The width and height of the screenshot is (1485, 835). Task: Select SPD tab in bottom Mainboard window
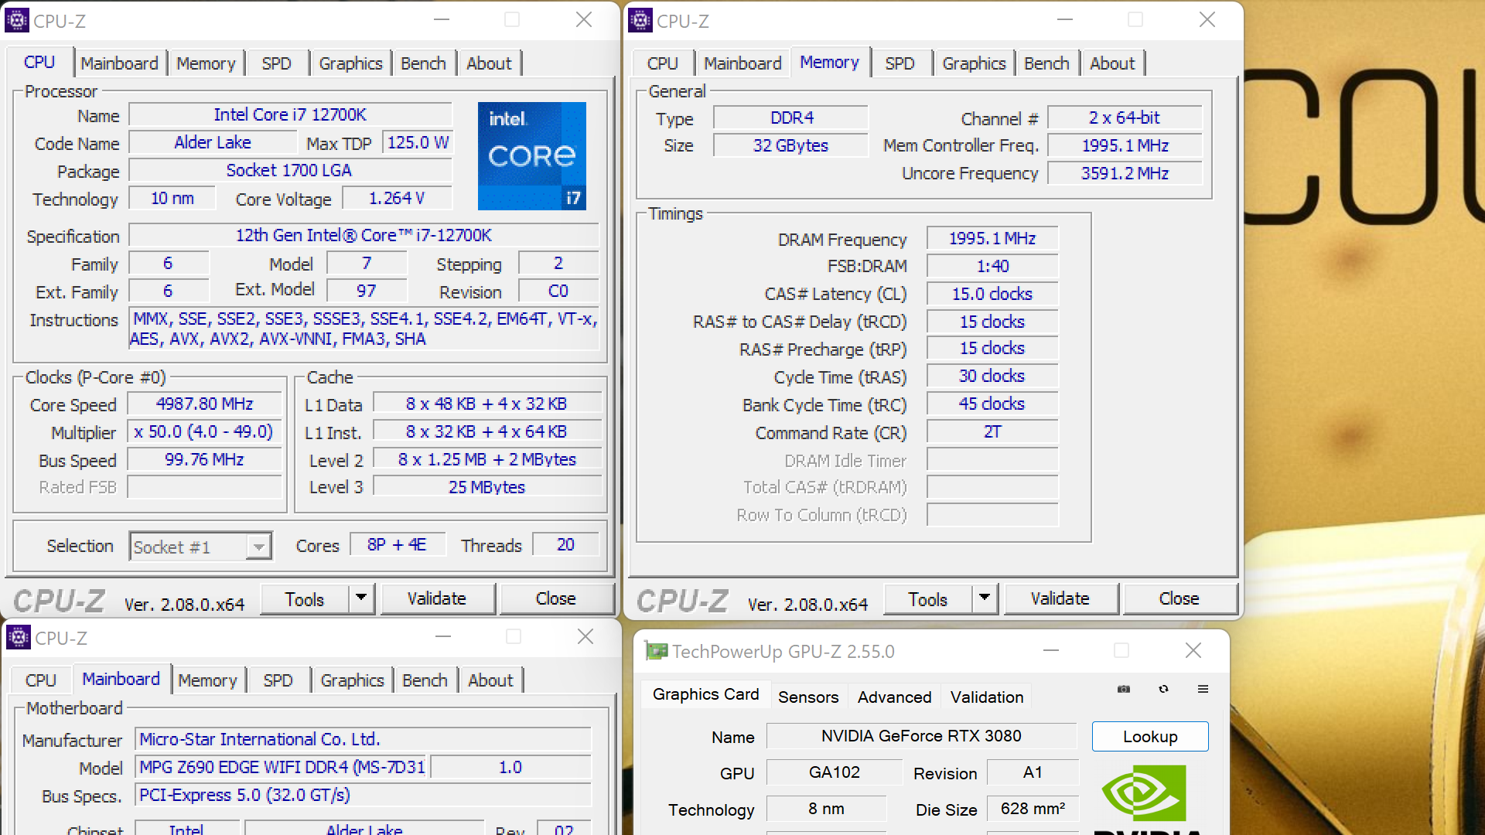(x=278, y=680)
